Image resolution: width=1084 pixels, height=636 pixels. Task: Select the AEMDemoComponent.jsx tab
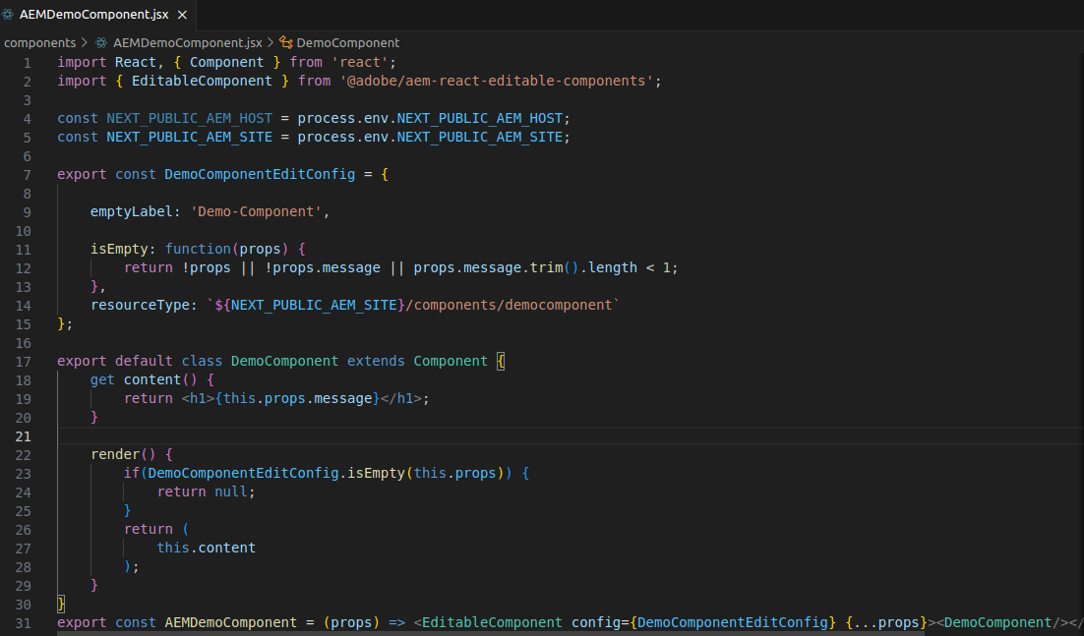[x=93, y=15]
